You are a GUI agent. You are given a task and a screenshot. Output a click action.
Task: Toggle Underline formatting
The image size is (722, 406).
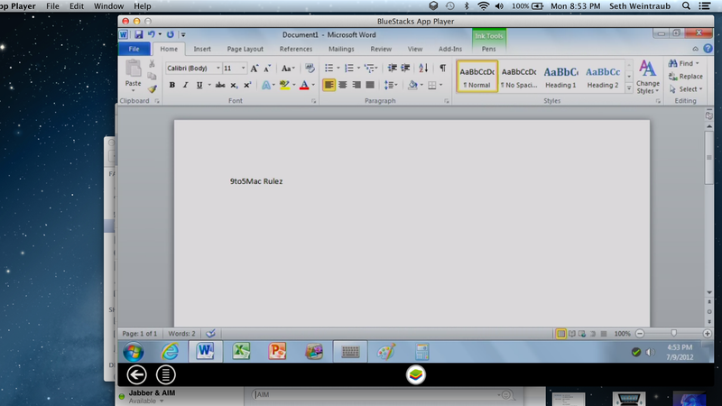coord(199,85)
